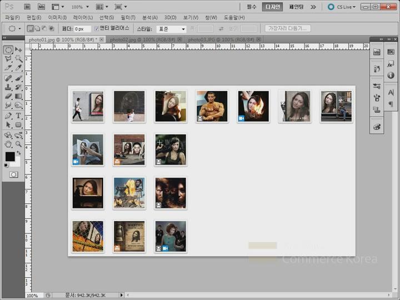Select the 3D Object Rotate tool
Screen dimensions: 400x300
click(x=8, y=135)
